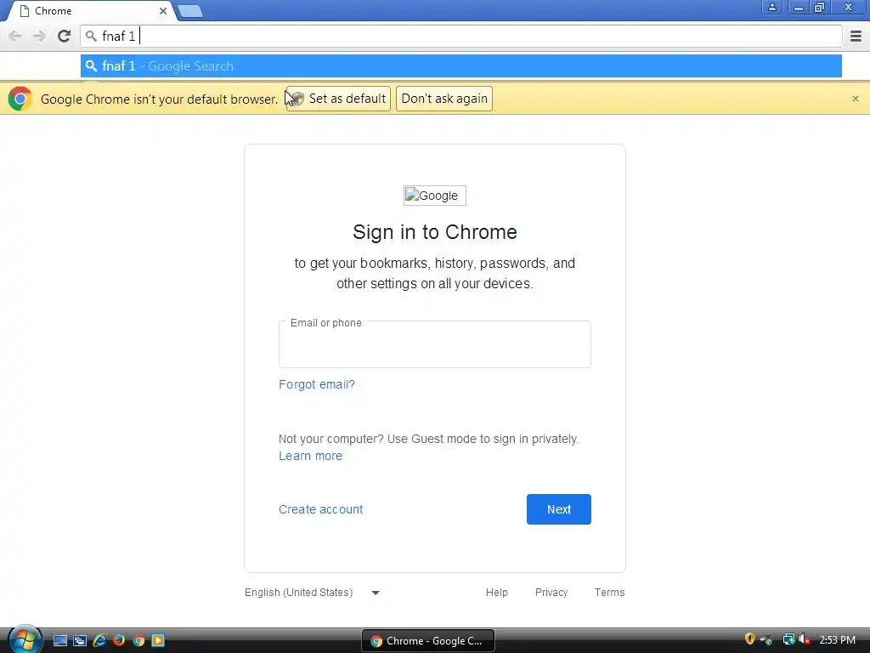Click the browser forward arrow
870x653 pixels.
pyautogui.click(x=39, y=36)
